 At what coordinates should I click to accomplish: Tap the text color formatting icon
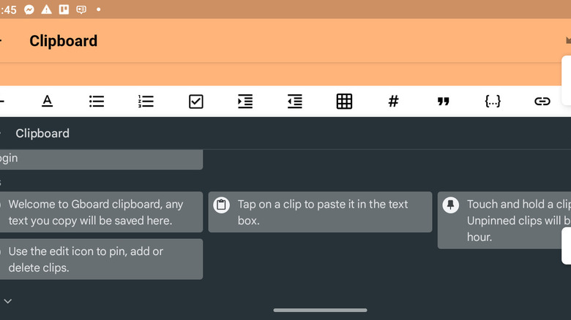[47, 102]
